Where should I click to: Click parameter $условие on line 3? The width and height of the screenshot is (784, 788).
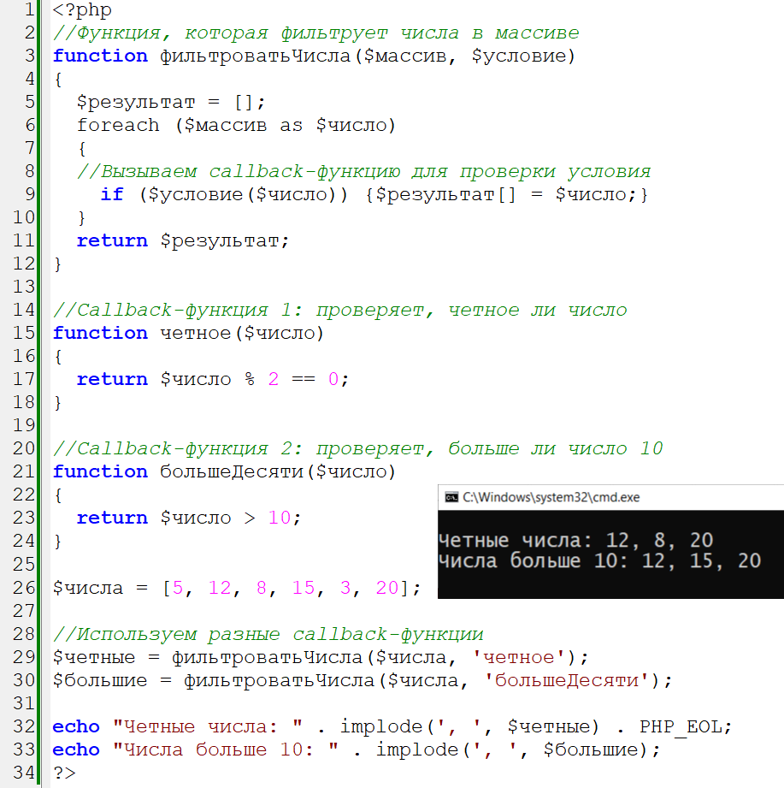519,56
